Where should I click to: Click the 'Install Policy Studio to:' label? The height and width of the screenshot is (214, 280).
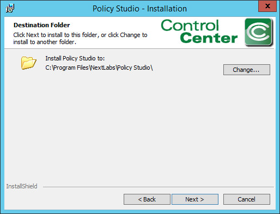click(75, 58)
